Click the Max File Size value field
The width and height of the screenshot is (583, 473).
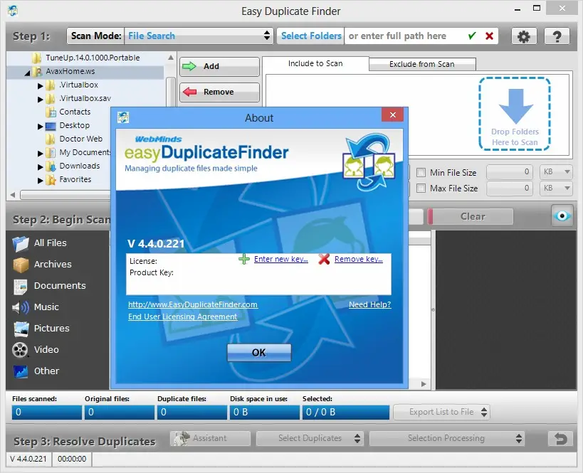pyautogui.click(x=510, y=188)
